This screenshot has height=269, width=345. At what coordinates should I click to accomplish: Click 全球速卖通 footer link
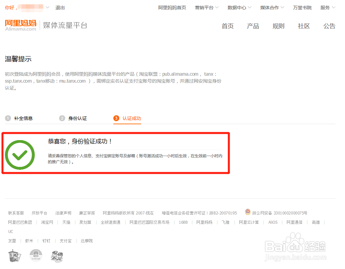(x=110, y=222)
